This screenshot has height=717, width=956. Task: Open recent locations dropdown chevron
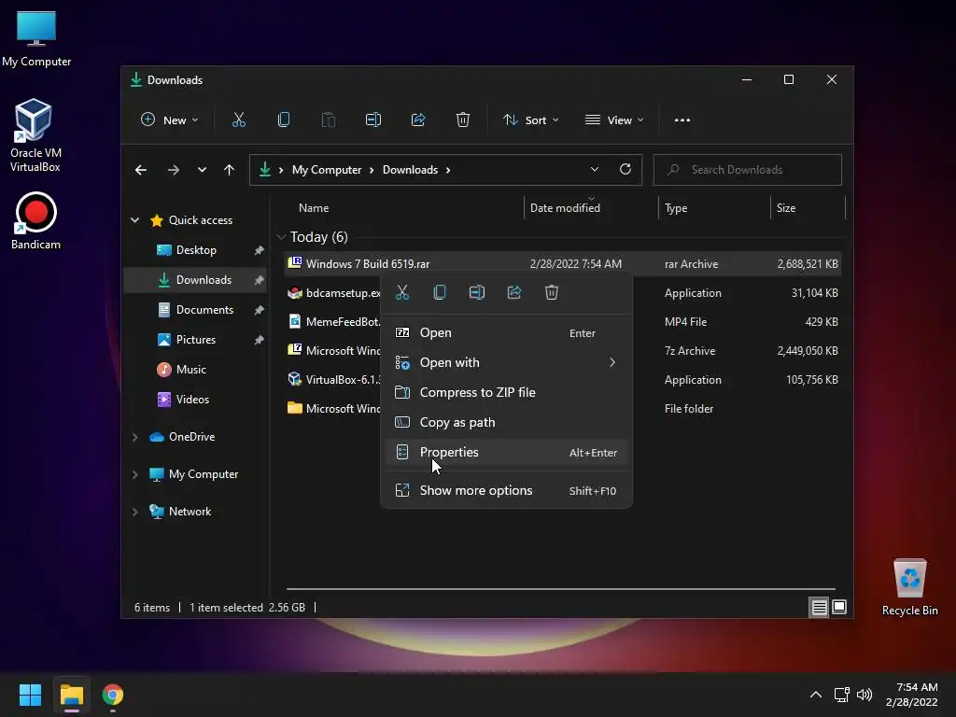point(202,170)
